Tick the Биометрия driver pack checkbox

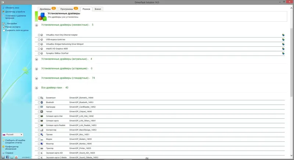click(x=39, y=98)
